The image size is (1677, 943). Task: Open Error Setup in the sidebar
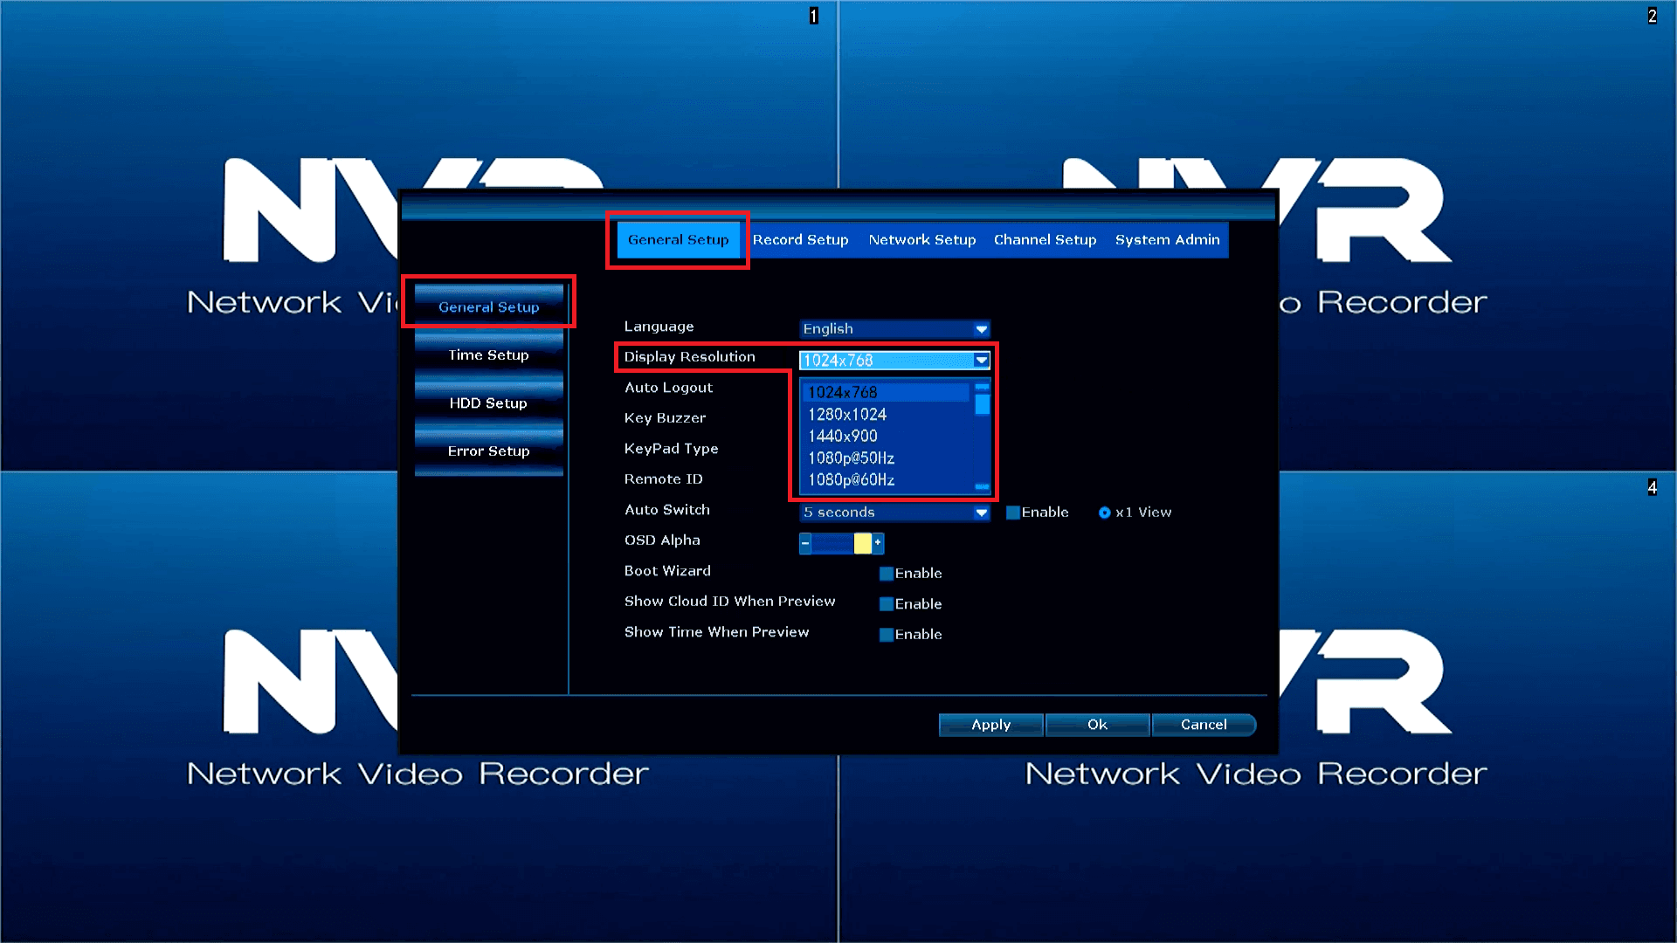click(488, 451)
